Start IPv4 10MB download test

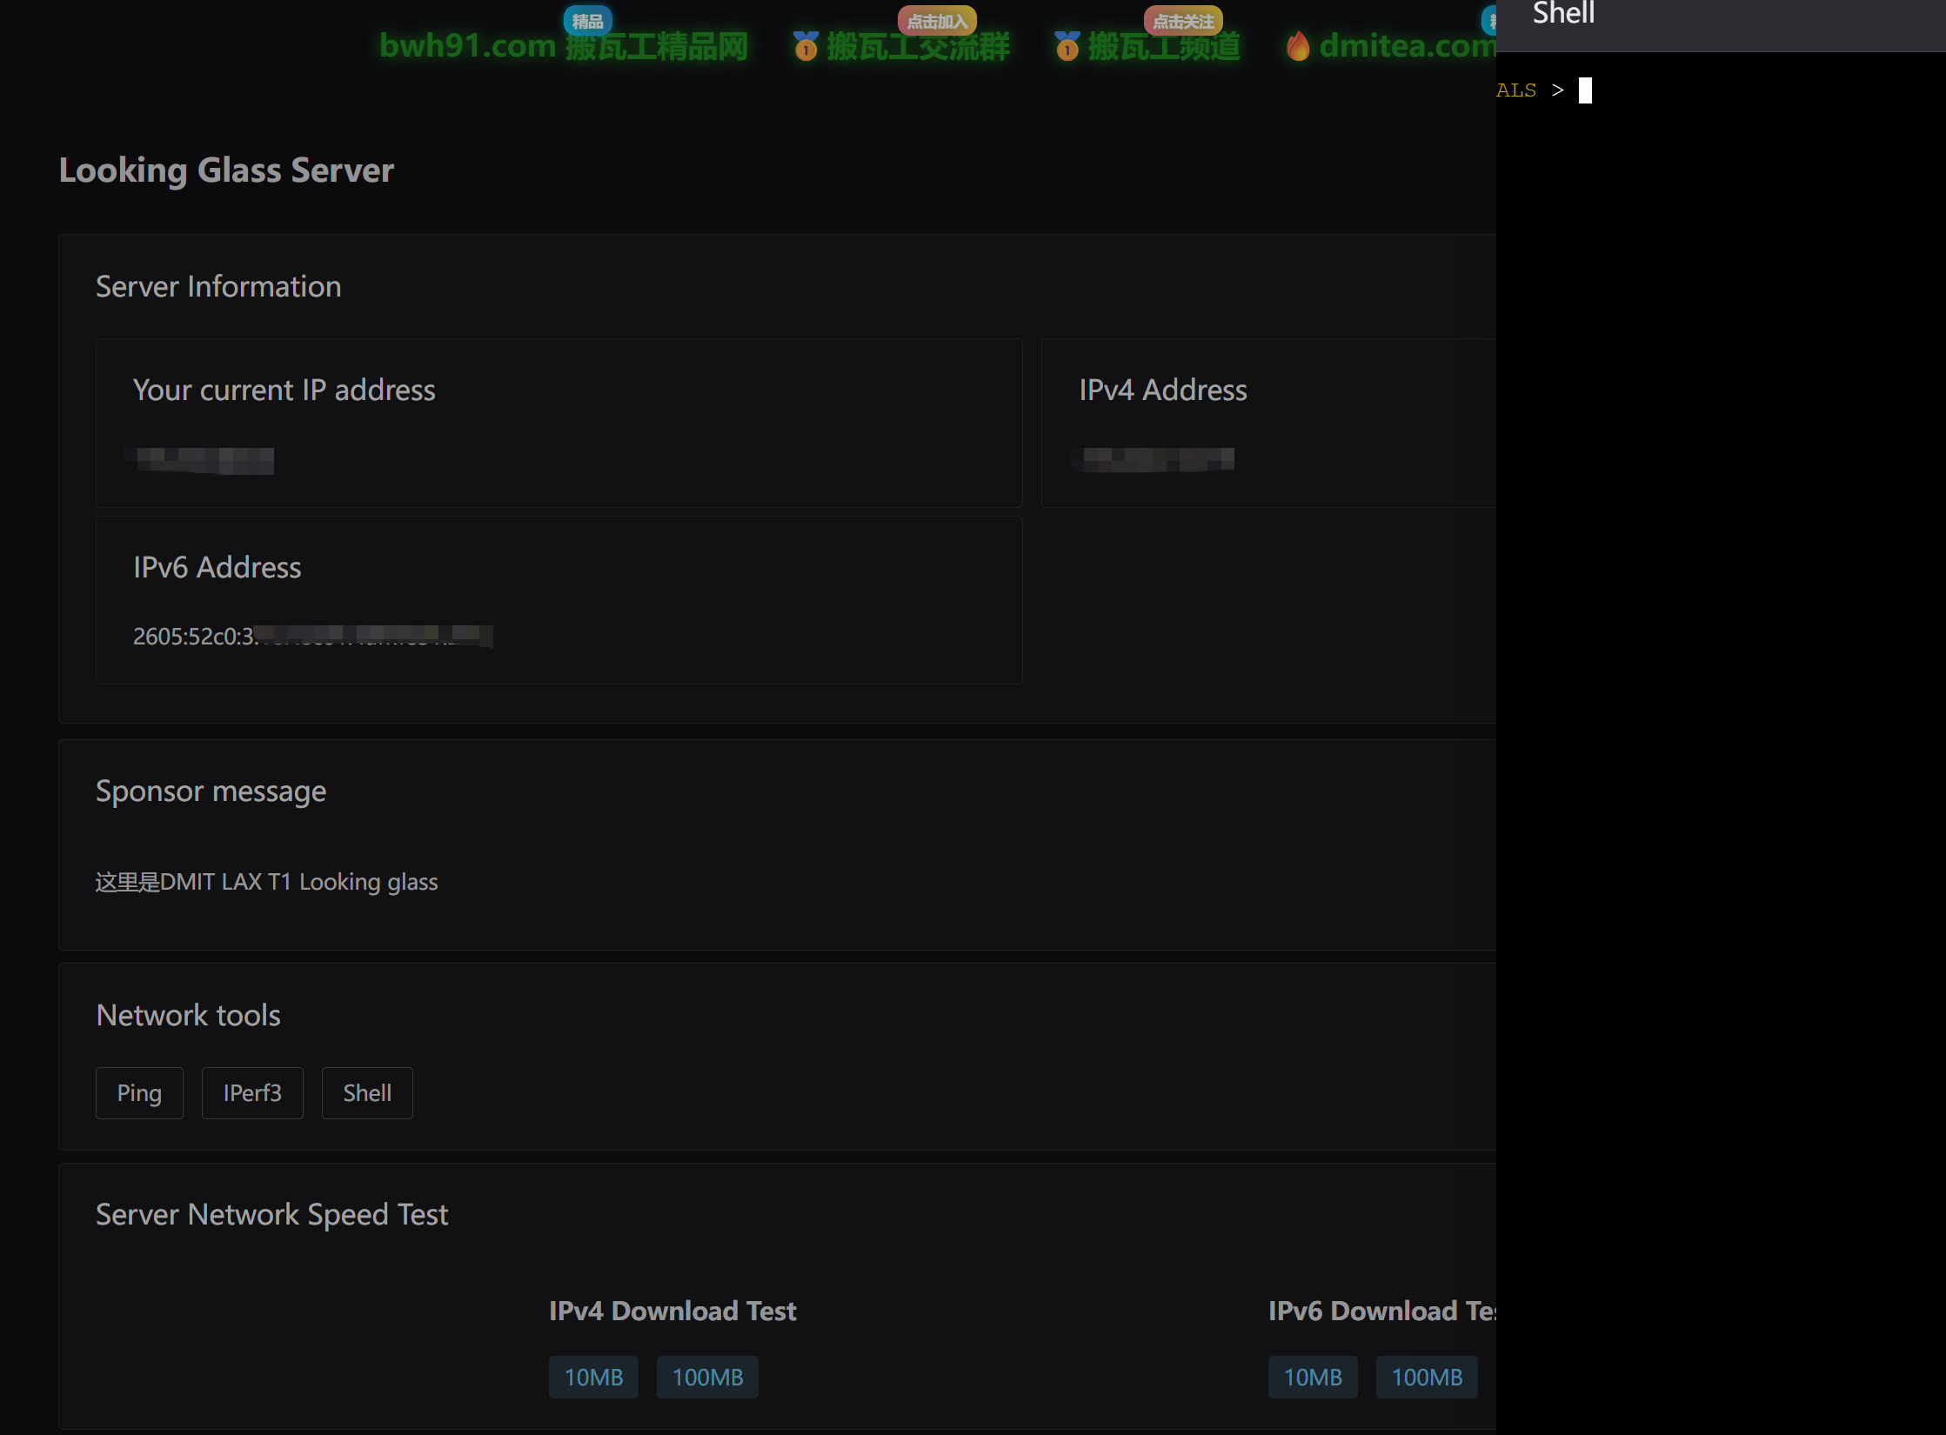coord(593,1378)
